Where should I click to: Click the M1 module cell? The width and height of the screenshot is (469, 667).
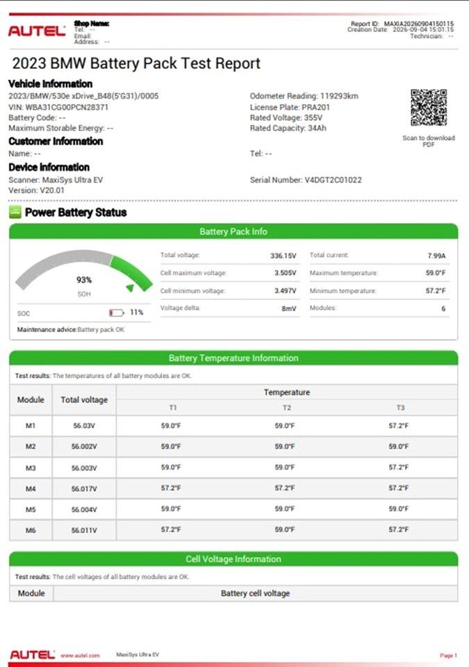click(x=31, y=426)
